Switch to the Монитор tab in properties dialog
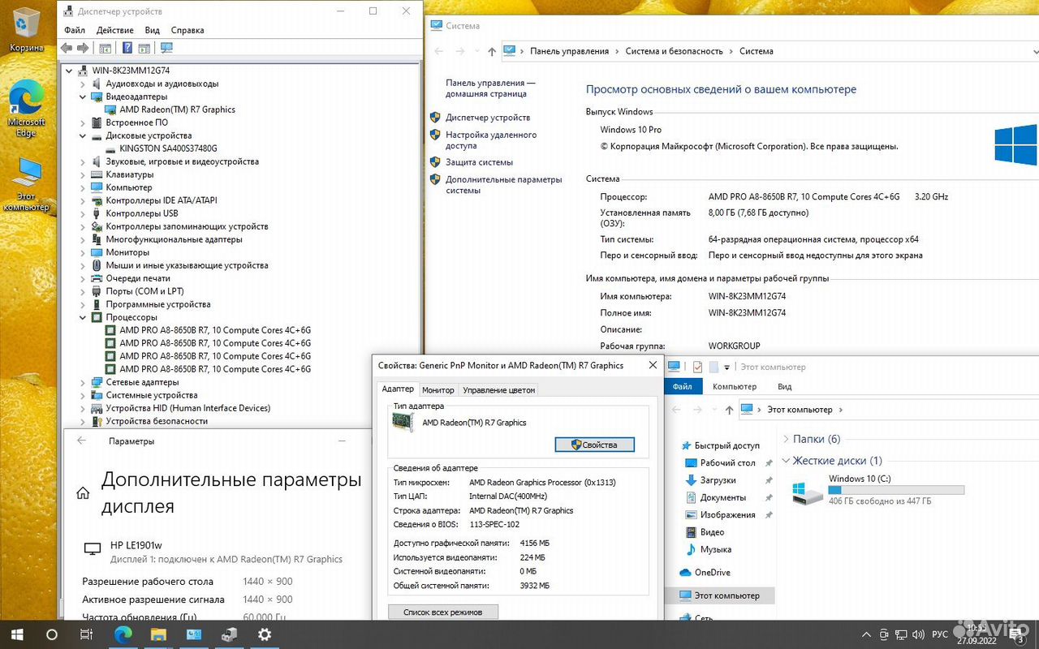Screen dimensions: 1039x649 (438, 390)
